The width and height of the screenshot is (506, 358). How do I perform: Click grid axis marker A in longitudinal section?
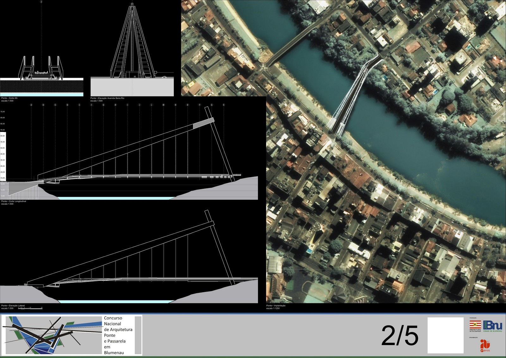(31, 105)
